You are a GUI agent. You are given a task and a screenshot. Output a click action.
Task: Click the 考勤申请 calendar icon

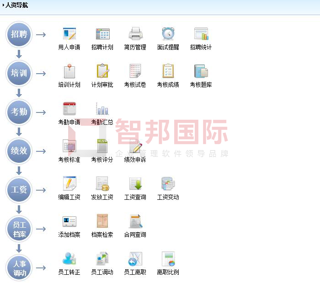tap(69, 109)
